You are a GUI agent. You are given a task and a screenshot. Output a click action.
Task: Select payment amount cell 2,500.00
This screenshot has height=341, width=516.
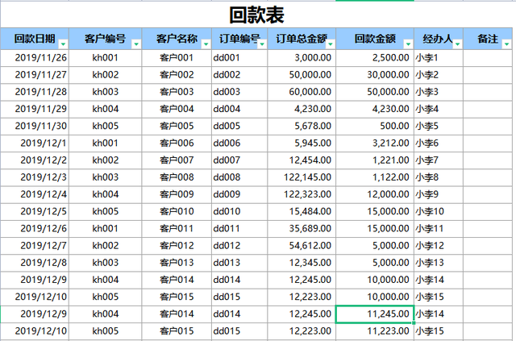375,58
